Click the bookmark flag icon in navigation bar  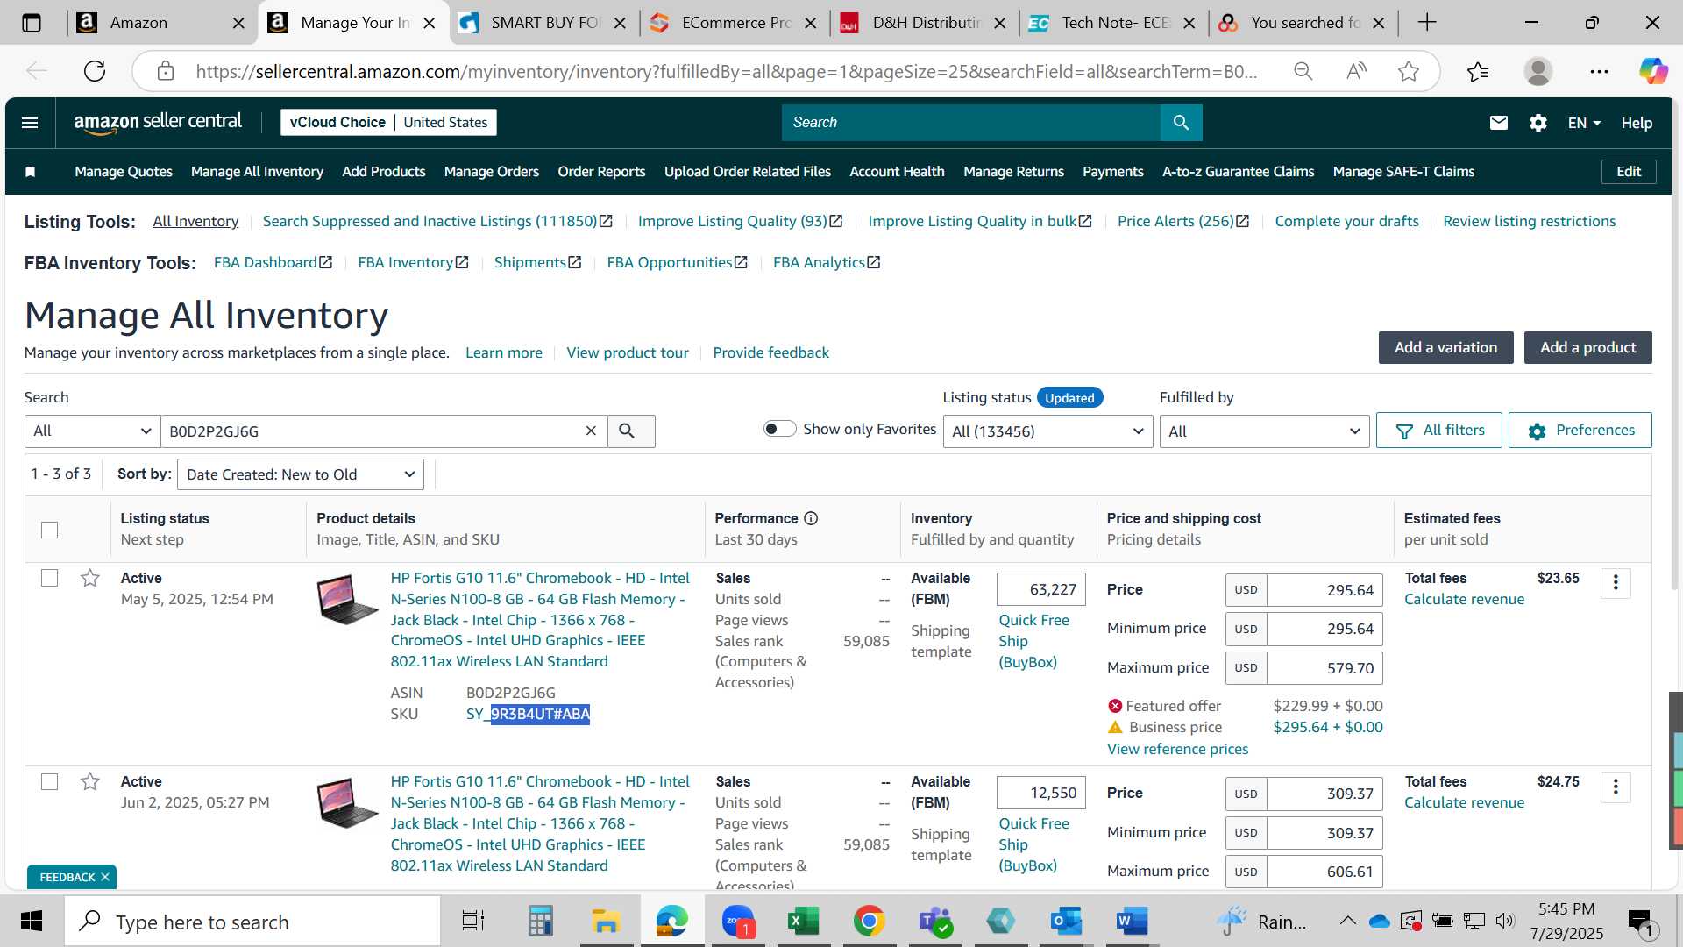point(31,172)
